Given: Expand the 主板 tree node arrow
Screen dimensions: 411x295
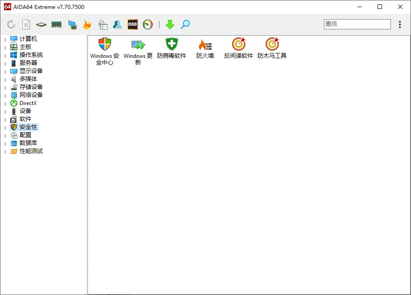Looking at the screenshot, I should pos(5,47).
